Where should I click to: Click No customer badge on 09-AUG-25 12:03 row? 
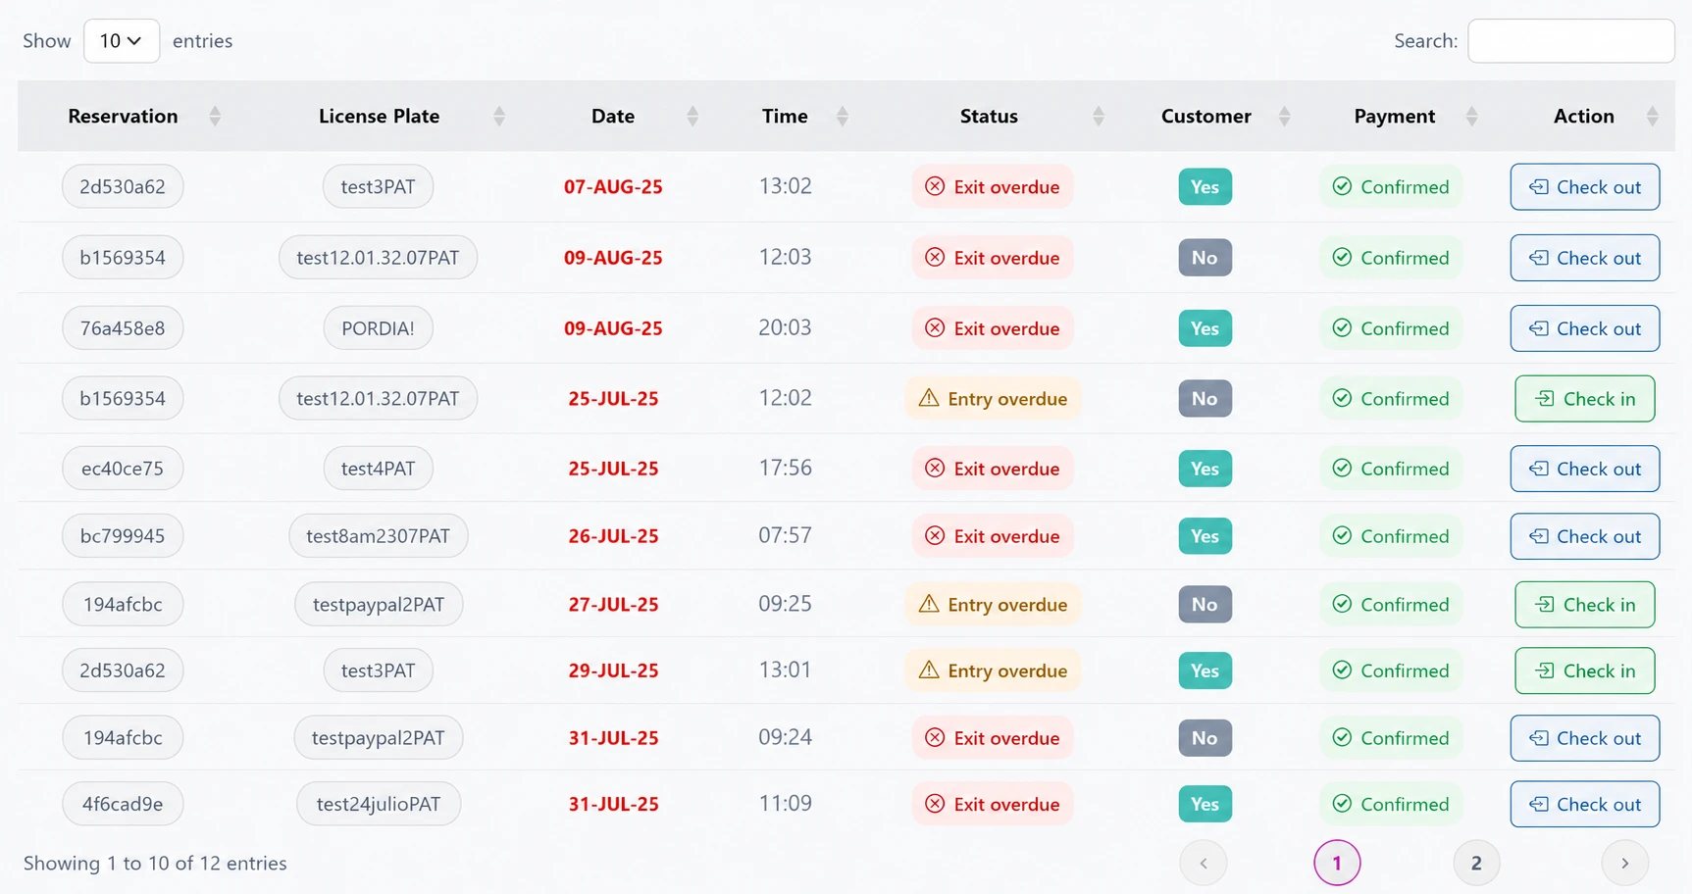click(1205, 258)
